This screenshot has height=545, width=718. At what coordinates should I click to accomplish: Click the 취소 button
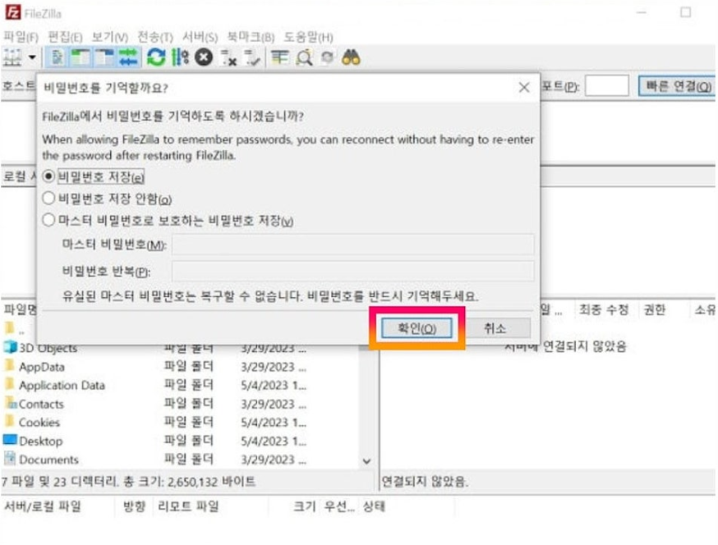495,328
